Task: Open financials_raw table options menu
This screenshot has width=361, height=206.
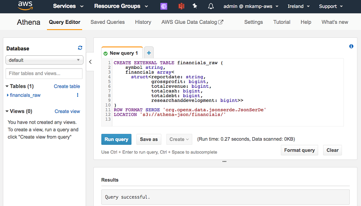Action: (x=78, y=95)
